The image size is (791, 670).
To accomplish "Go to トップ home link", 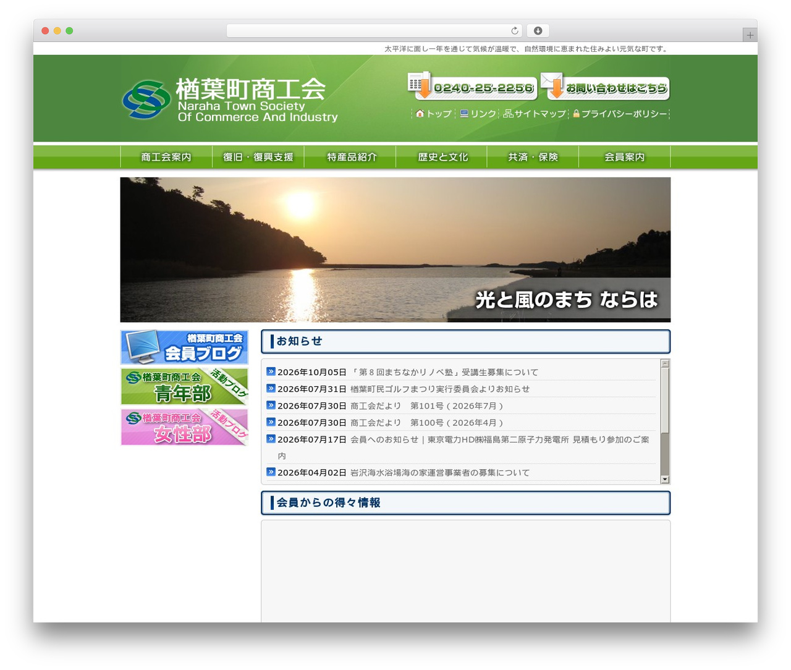I will point(434,114).
